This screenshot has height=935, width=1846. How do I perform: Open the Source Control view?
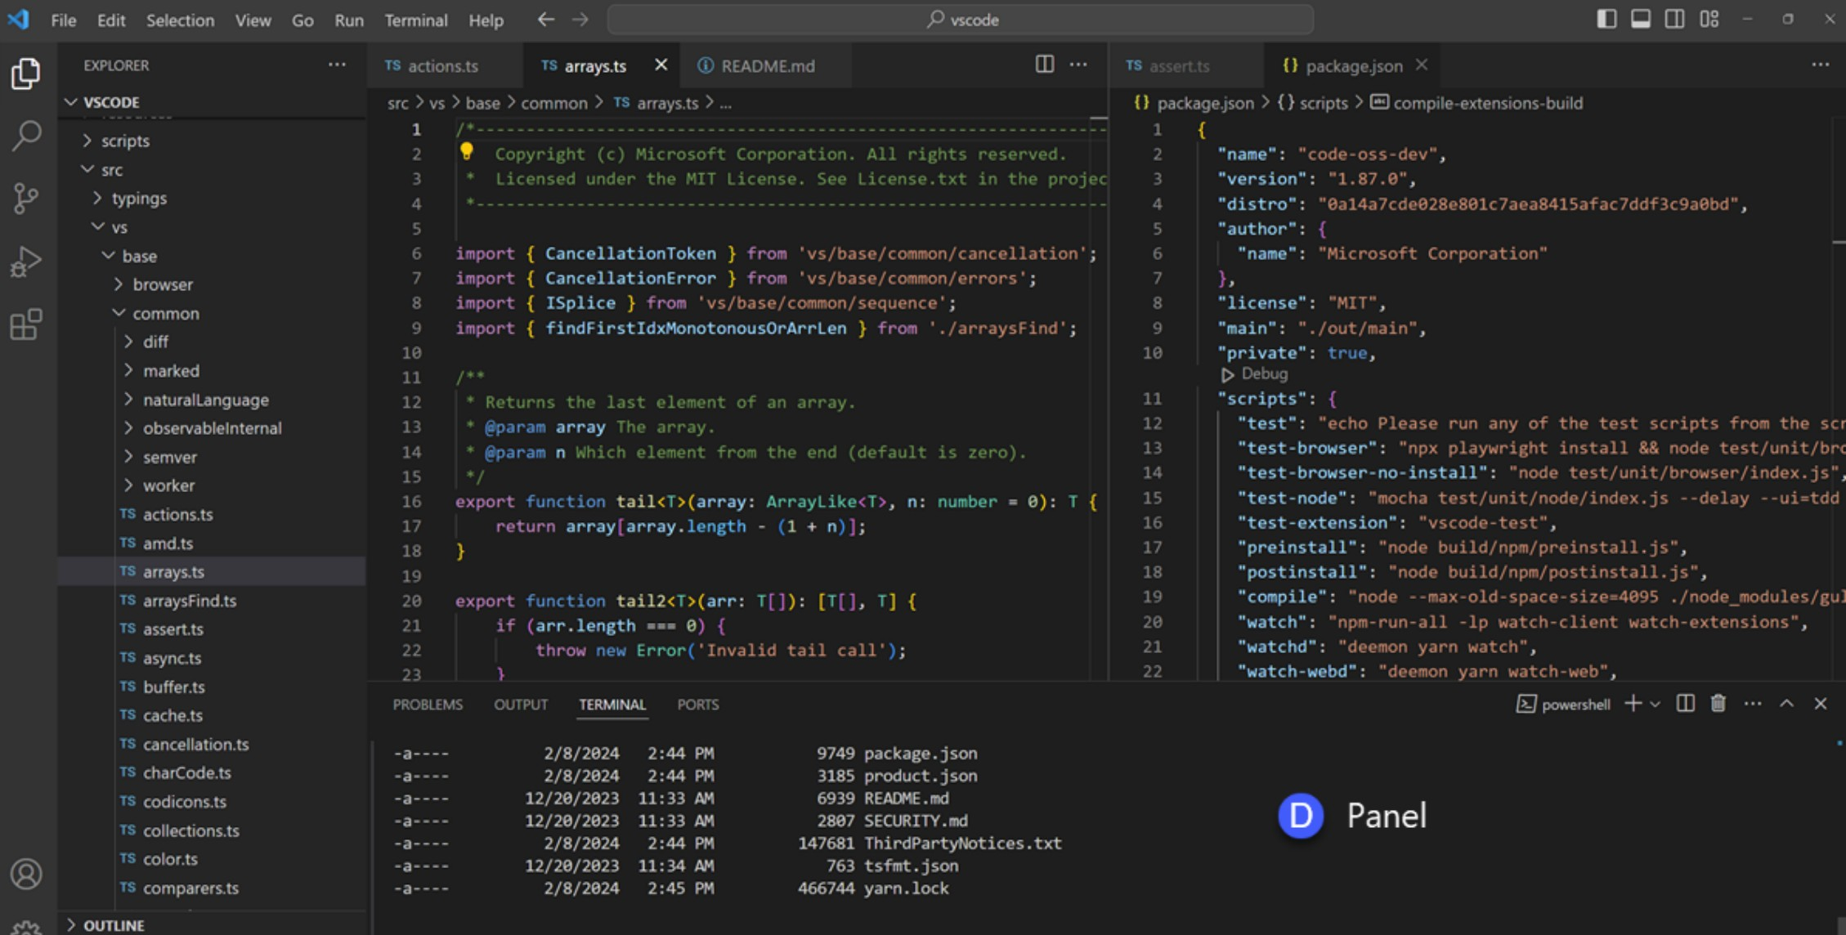coord(26,199)
